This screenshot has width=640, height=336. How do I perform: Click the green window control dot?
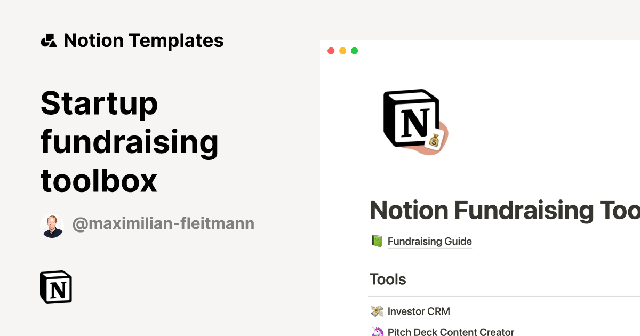pyautogui.click(x=354, y=50)
